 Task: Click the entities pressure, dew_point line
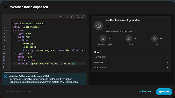pyautogui.click(x=46, y=64)
